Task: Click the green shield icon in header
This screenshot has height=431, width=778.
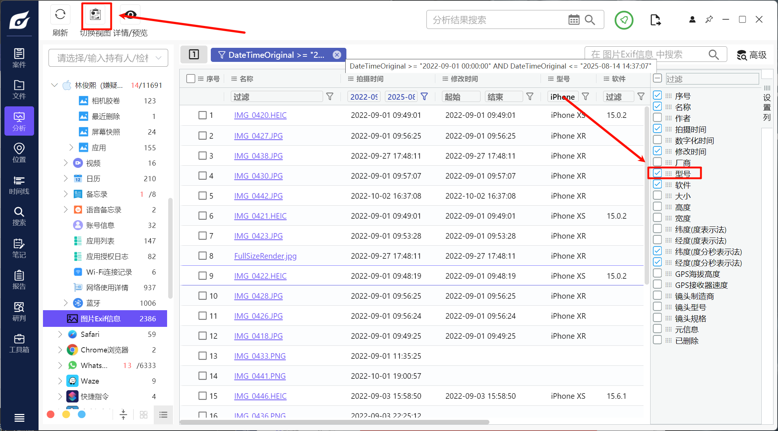Action: (x=624, y=20)
